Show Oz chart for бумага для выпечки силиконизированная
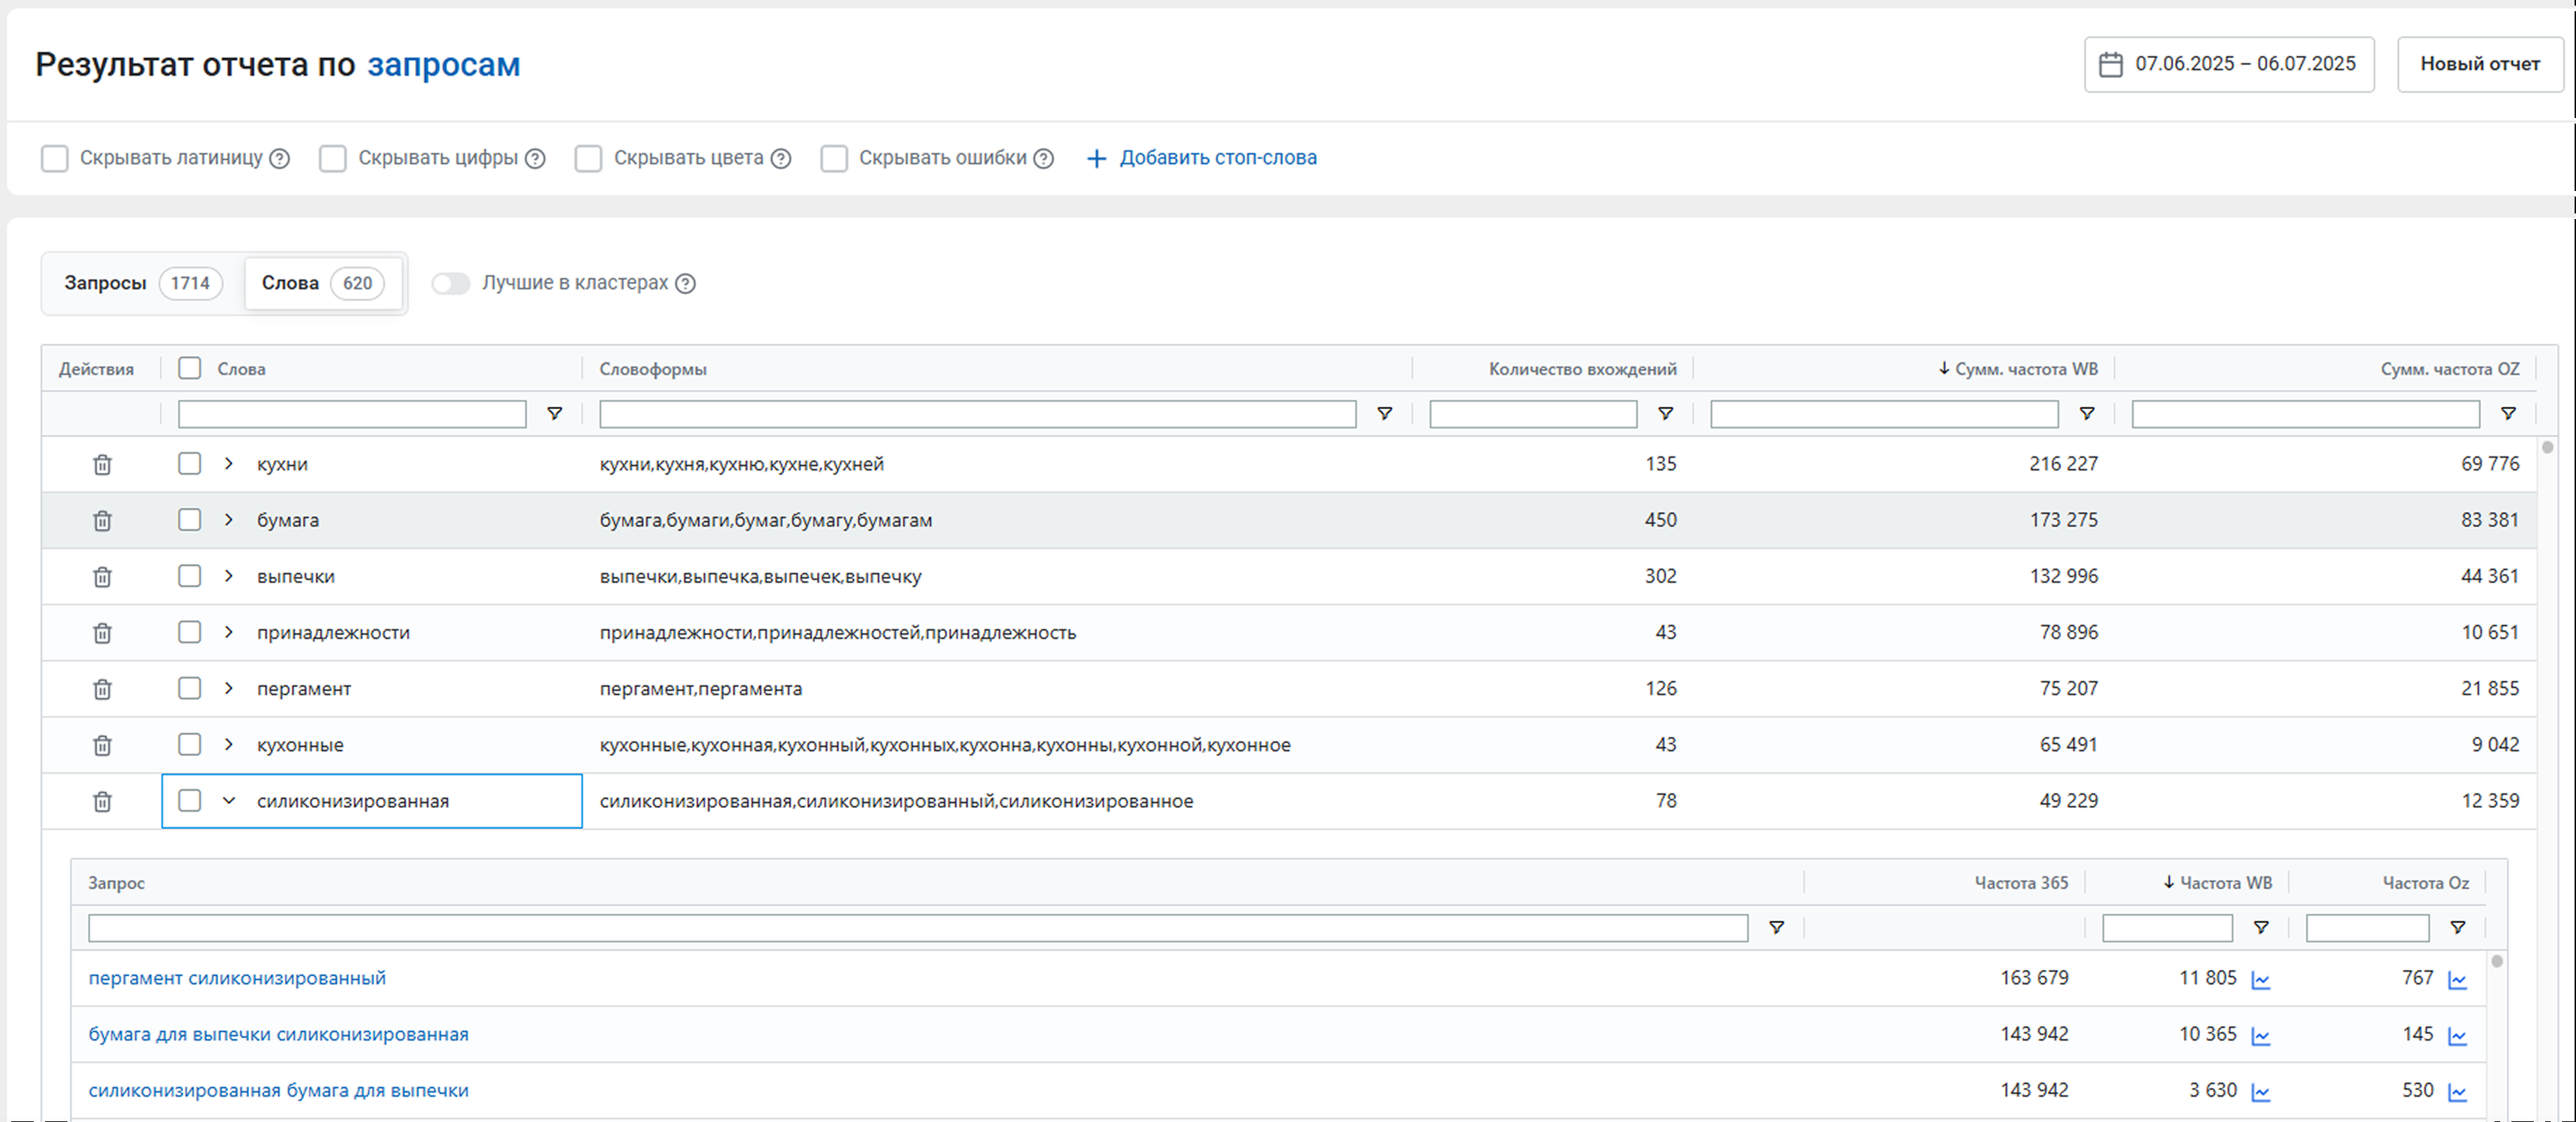2576x1122 pixels. (2457, 1036)
